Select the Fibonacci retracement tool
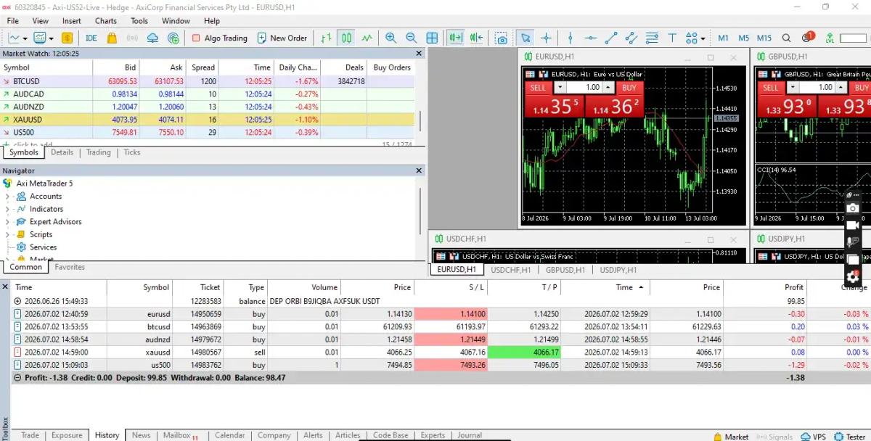 point(652,38)
